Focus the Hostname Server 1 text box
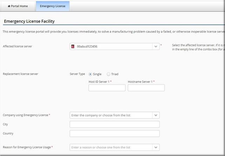Screen dimensions: 225x156 [146, 88]
